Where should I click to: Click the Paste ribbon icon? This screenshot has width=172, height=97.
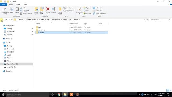17,10
